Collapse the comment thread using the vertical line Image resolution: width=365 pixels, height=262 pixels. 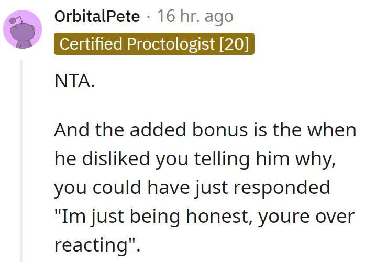[21, 161]
